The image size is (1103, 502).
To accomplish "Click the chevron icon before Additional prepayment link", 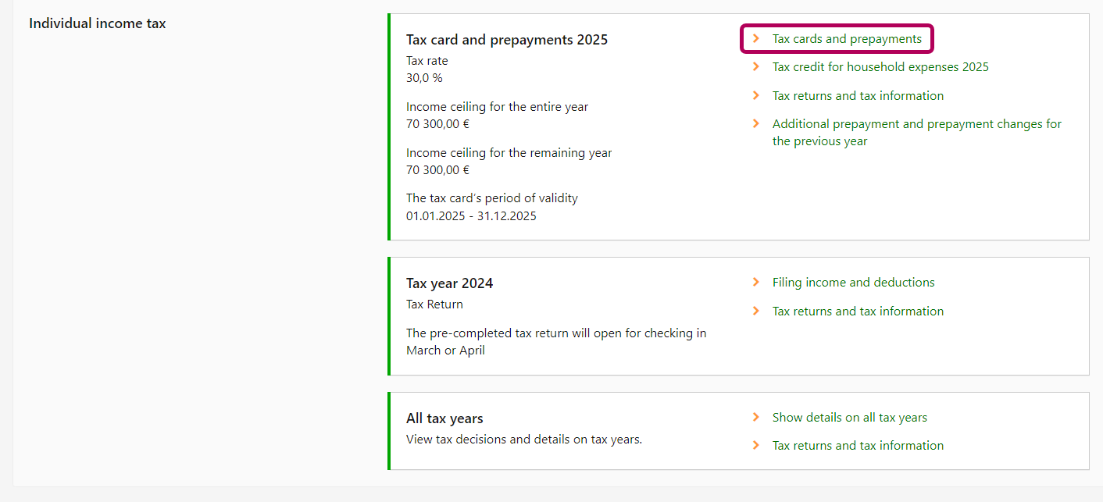I will [x=755, y=123].
